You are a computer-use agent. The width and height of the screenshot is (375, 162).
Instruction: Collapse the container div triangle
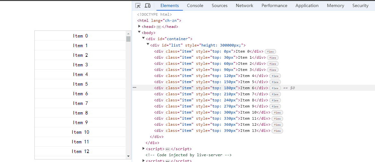pos(144,38)
